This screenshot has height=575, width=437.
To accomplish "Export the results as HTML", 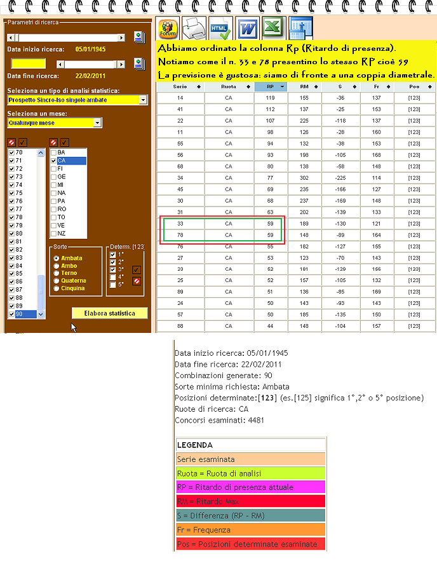I will click(220, 28).
